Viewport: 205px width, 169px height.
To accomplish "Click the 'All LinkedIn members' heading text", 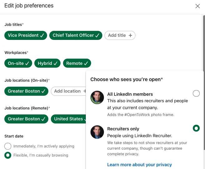I will pos(130,94).
